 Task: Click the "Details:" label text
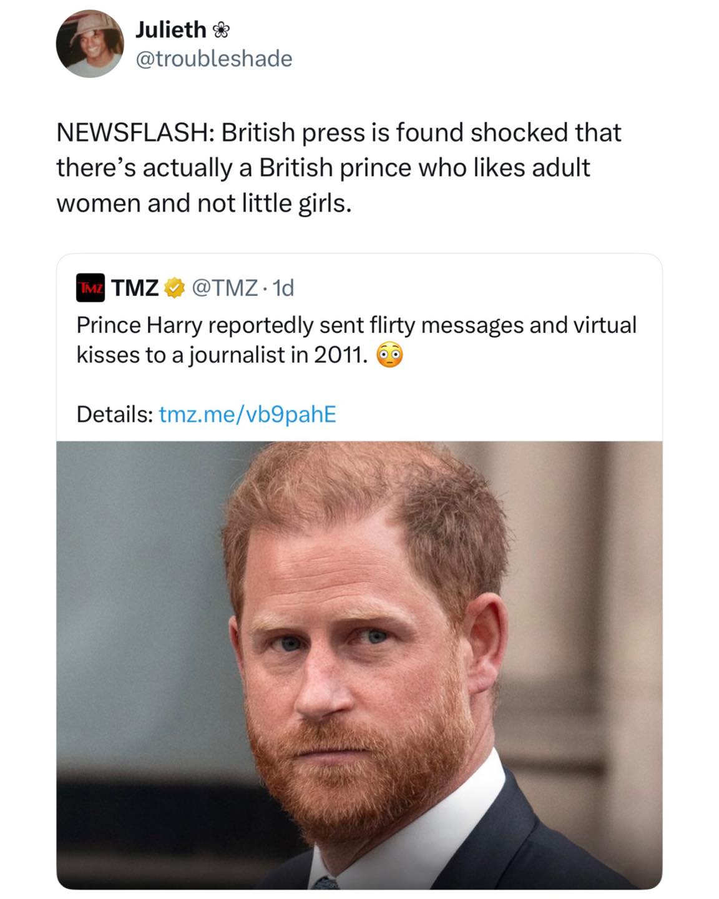(114, 414)
